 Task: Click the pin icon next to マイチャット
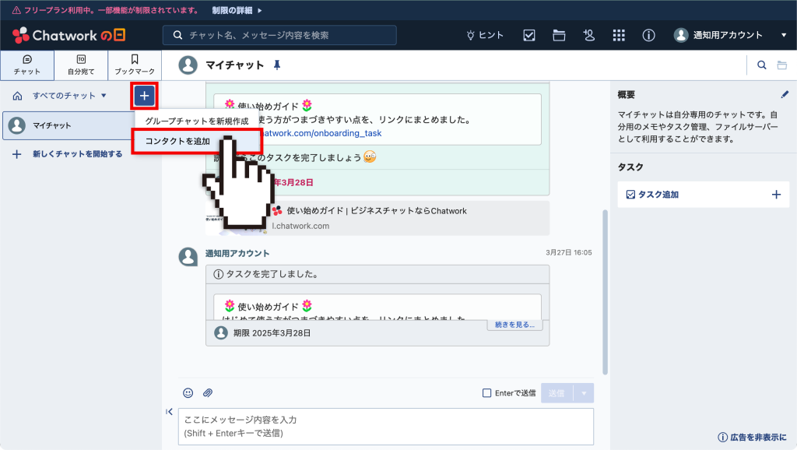pyautogui.click(x=277, y=65)
